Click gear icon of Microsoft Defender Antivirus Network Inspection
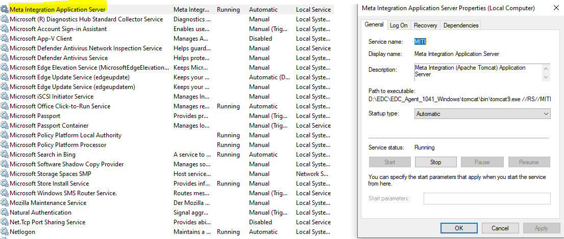The height and width of the screenshot is (239, 564). 4,48
